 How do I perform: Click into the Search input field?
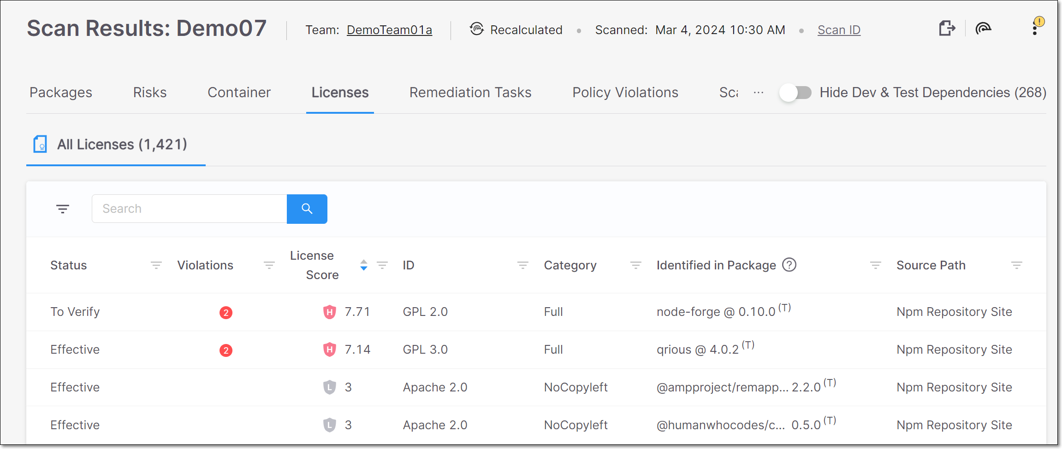click(x=190, y=209)
